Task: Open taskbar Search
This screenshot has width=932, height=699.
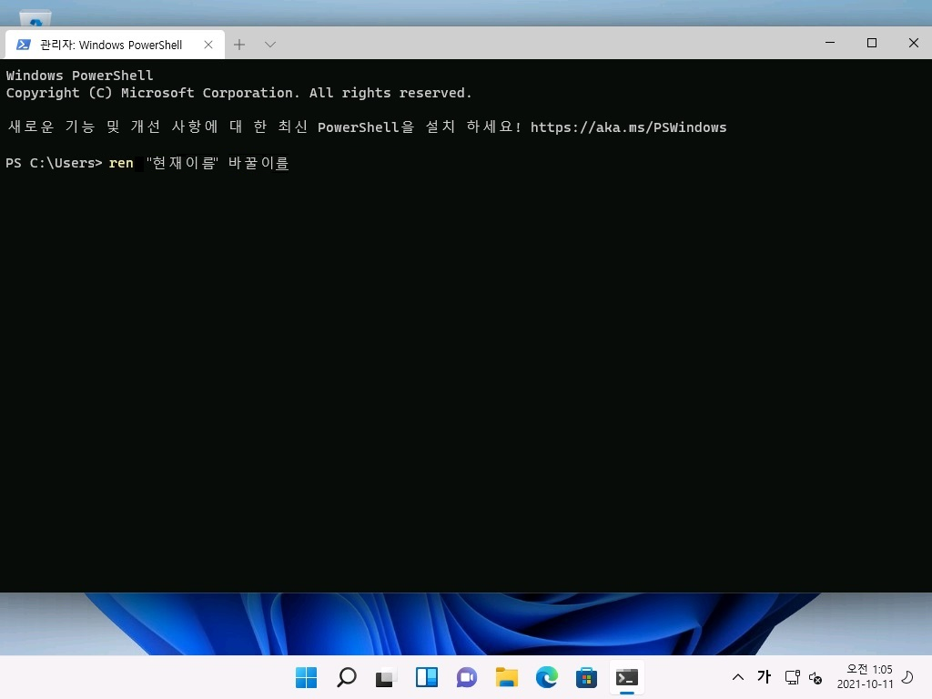Action: pyautogui.click(x=347, y=677)
